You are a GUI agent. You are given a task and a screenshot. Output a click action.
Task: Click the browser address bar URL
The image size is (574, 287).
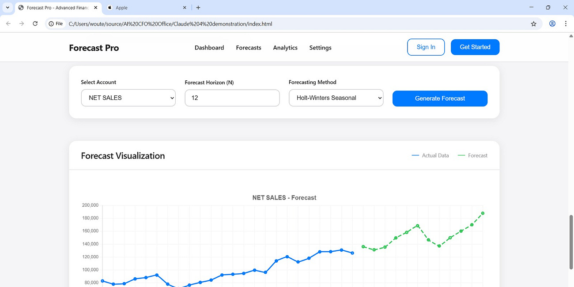tap(170, 24)
